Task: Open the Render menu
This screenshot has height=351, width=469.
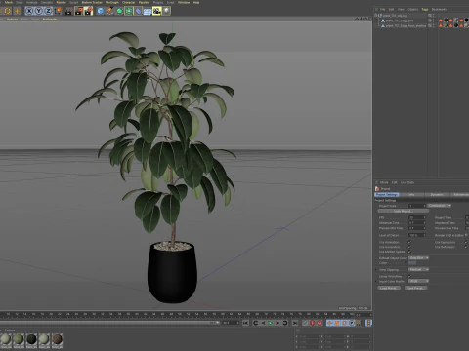Action: [61, 2]
